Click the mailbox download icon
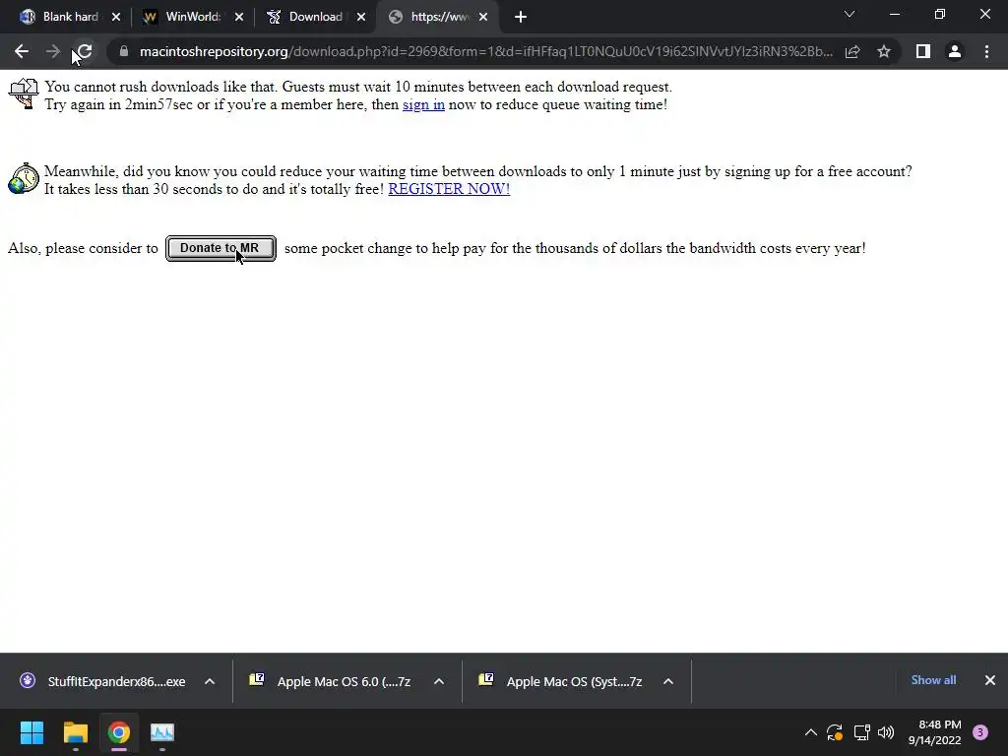 tap(24, 94)
